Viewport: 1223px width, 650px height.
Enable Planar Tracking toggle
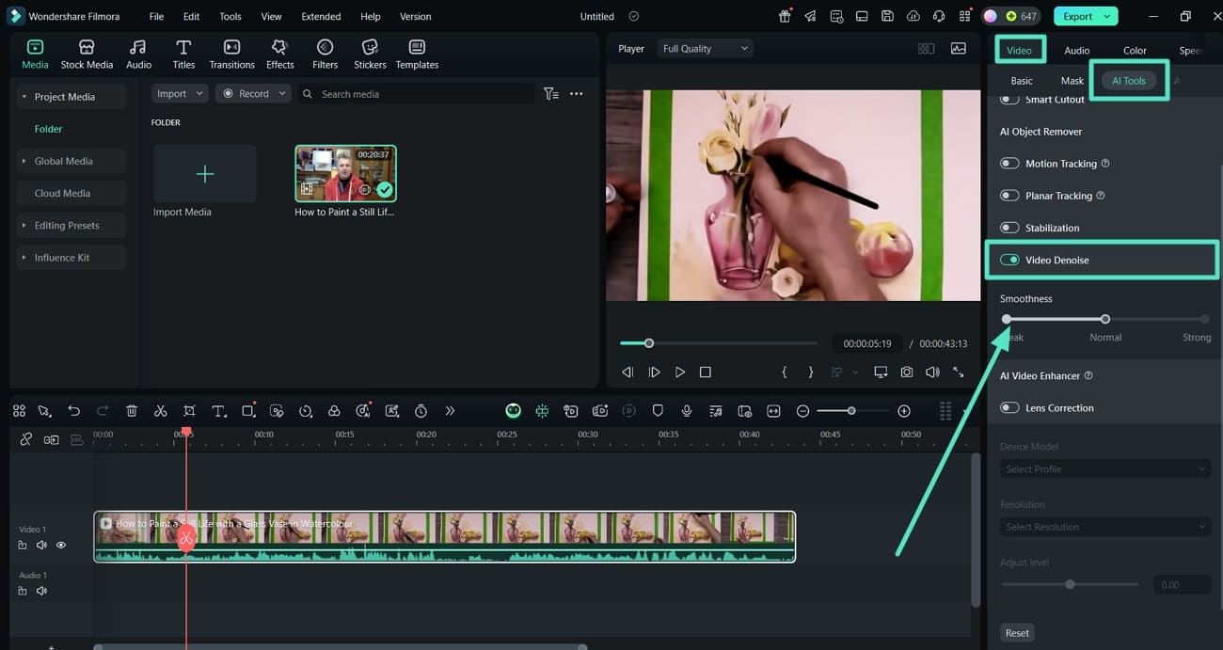(1009, 196)
